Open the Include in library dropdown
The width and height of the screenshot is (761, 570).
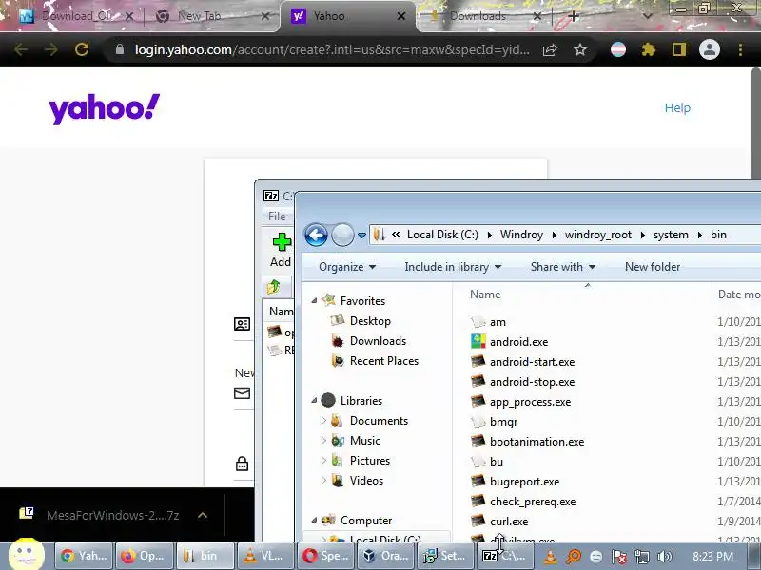point(453,267)
